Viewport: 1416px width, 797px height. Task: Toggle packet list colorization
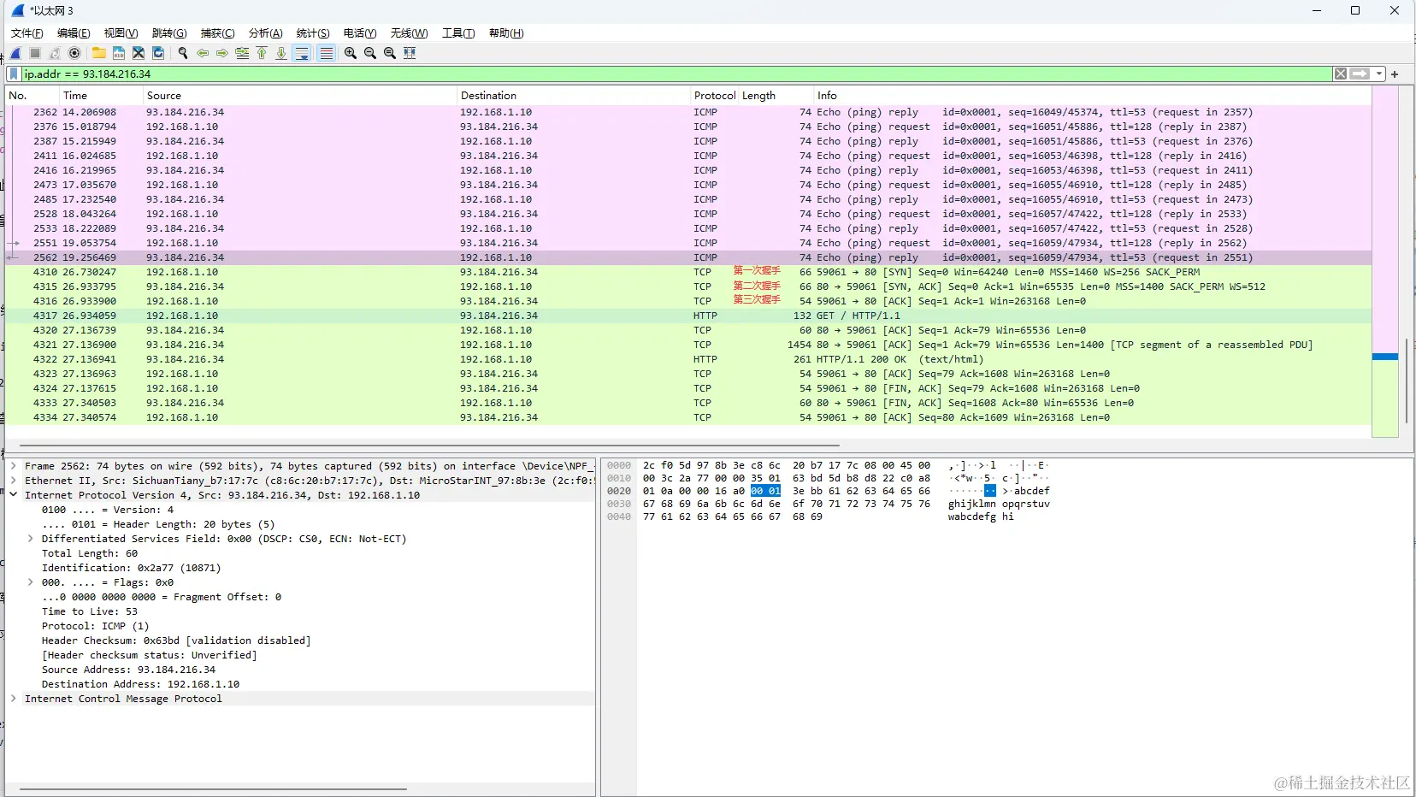pyautogui.click(x=326, y=53)
